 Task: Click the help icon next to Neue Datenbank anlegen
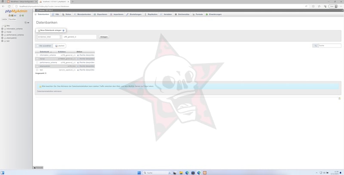(x=63, y=30)
